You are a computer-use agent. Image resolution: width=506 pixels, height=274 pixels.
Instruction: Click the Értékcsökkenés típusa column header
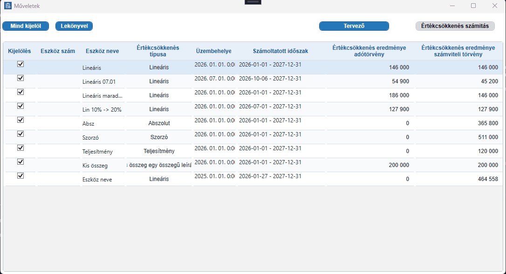[x=158, y=51]
